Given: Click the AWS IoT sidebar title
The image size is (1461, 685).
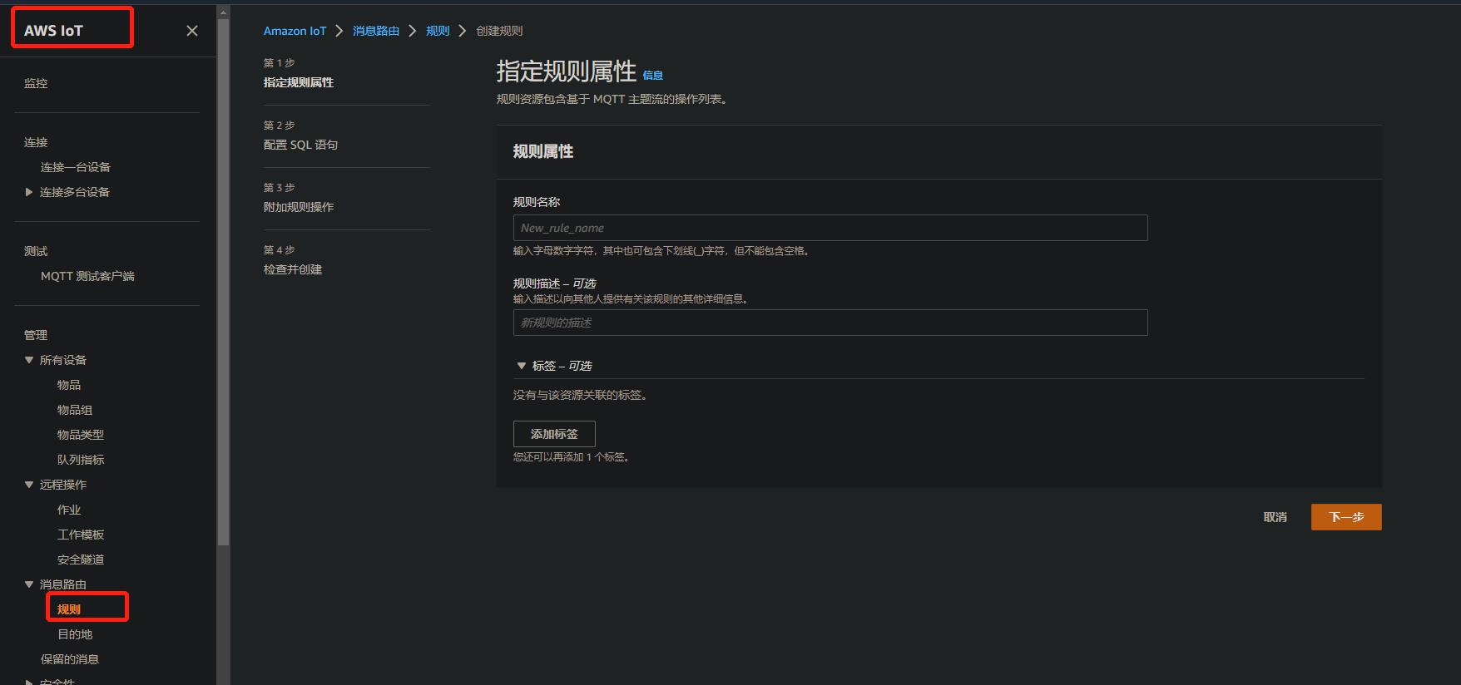Looking at the screenshot, I should 53,31.
